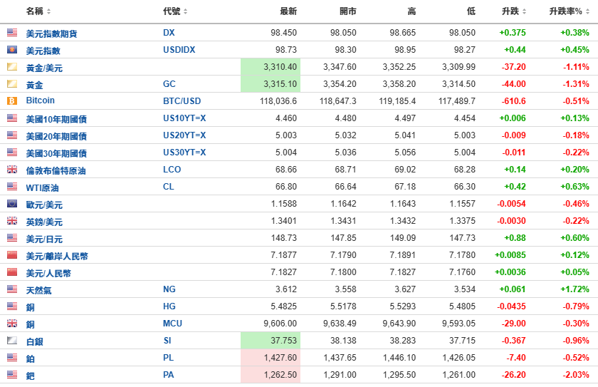The height and width of the screenshot is (387, 598).
Task: Click the UK flag icon beside 倫敦布倫特原油
Action: point(12,169)
